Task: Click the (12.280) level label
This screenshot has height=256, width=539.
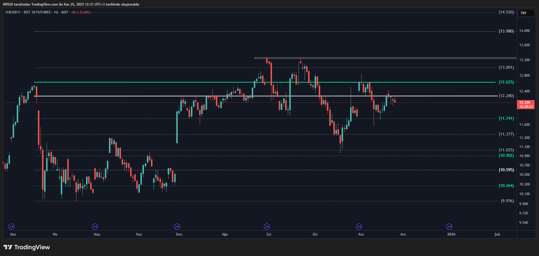Action: click(x=506, y=96)
